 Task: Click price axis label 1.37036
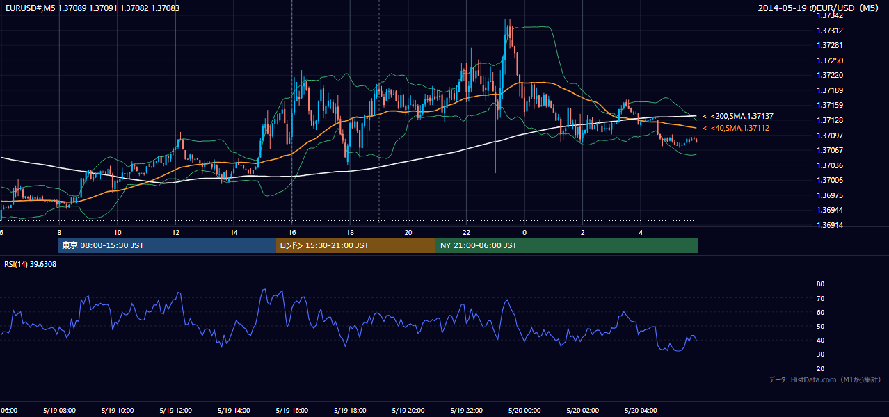click(x=830, y=165)
